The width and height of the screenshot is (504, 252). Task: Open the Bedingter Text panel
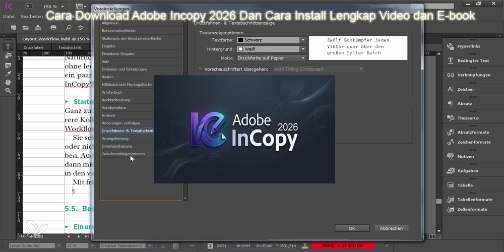468,60
